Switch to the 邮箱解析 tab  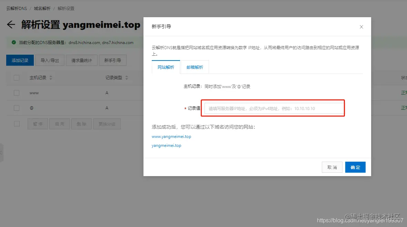point(195,67)
